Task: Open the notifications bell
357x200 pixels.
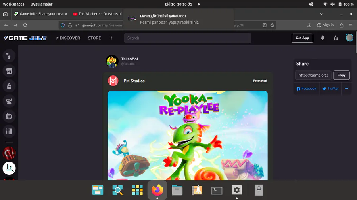Action: (322, 38)
